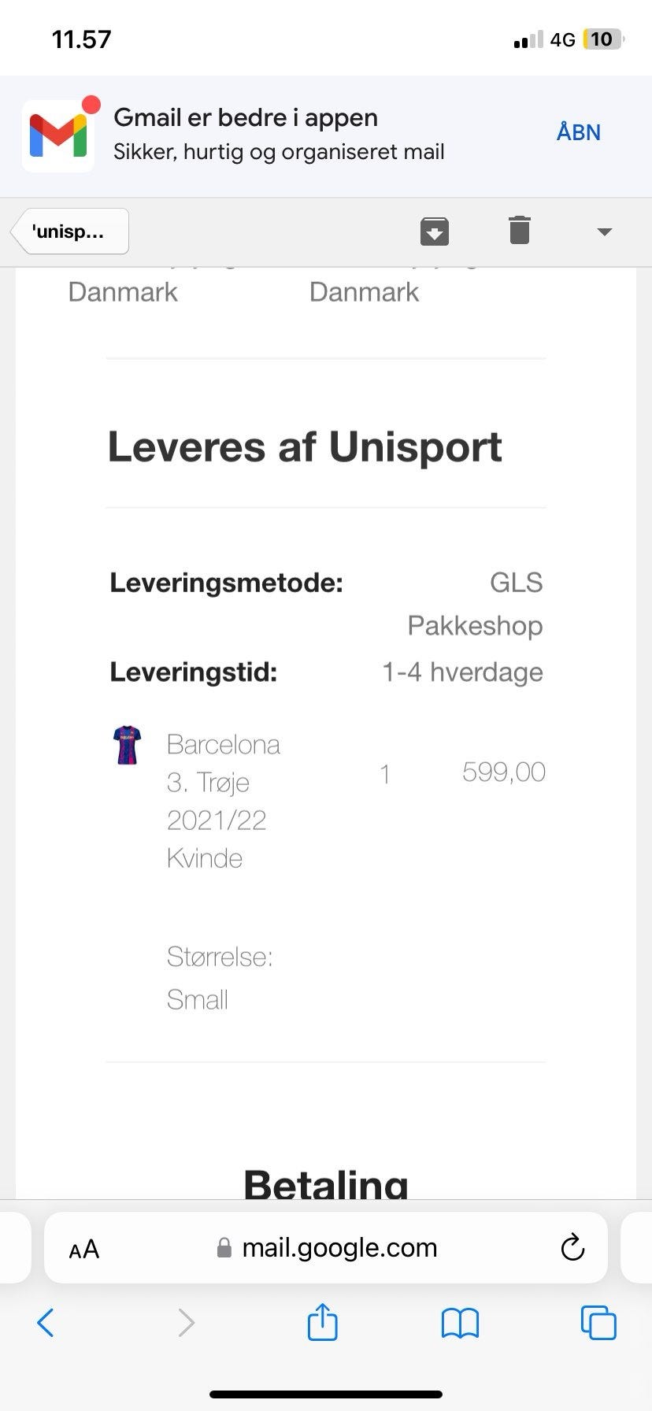The image size is (652, 1411).
Task: Open the Safari AA text size menu
Action: pos(84,1249)
